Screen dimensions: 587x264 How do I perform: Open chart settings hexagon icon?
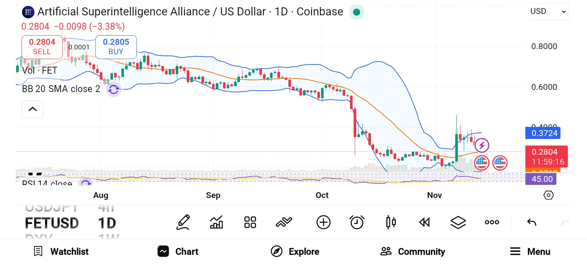[548, 195]
